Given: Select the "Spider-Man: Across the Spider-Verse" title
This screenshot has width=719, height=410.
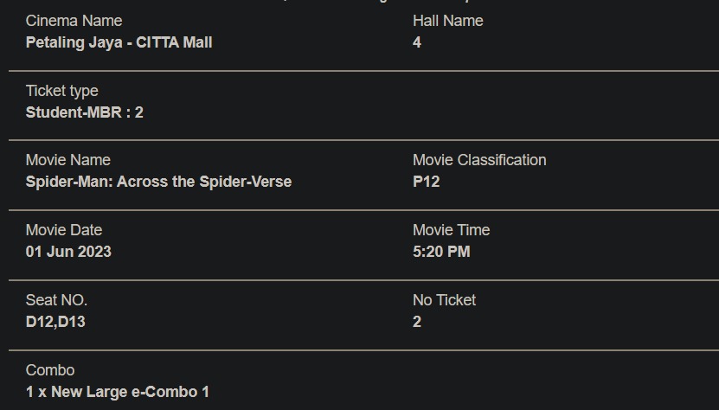Looking at the screenshot, I should (x=158, y=182).
